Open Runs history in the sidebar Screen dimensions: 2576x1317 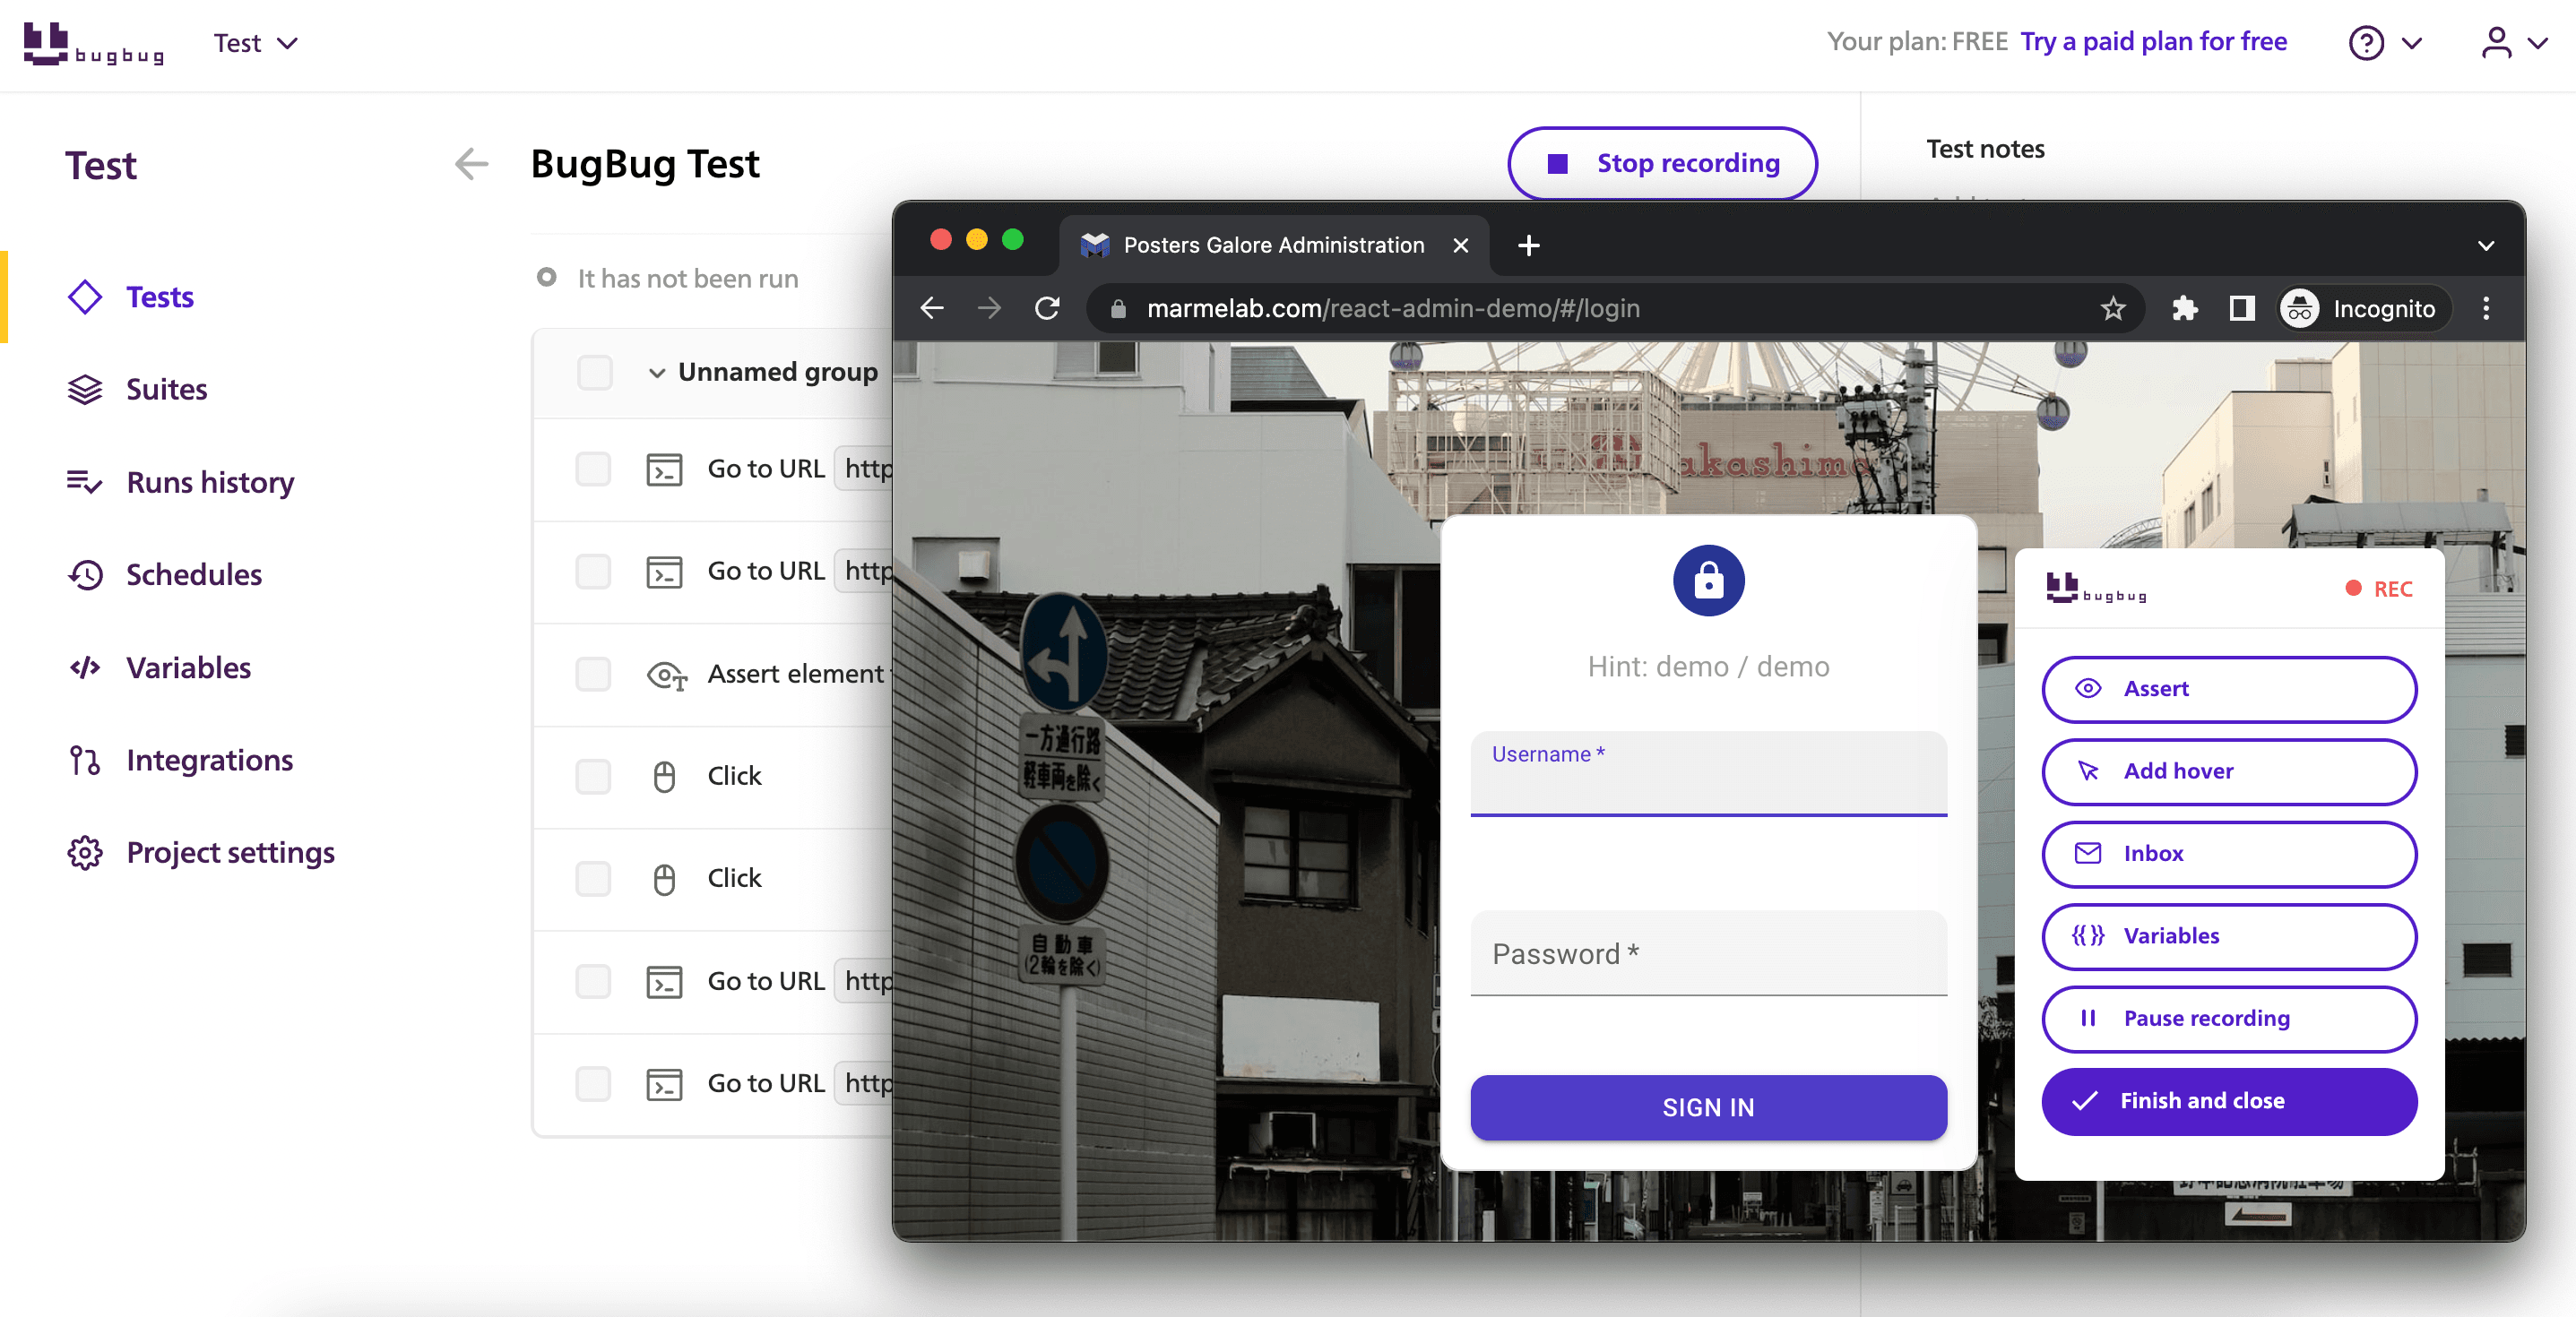(x=210, y=482)
